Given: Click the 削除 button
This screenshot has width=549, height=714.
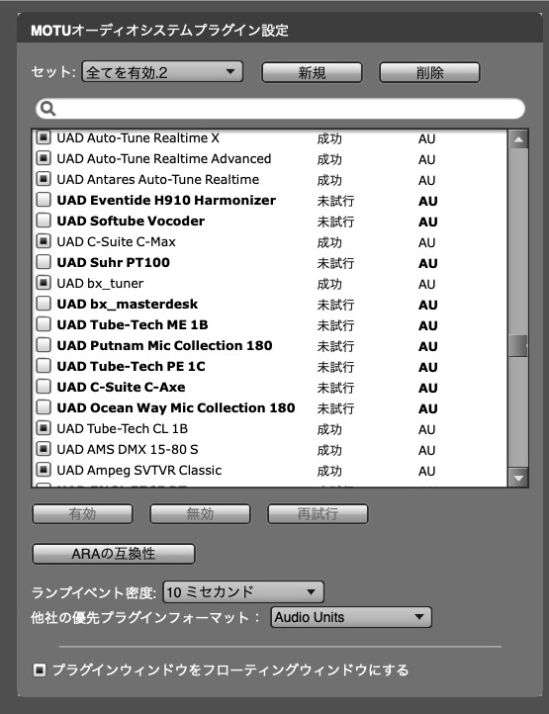Looking at the screenshot, I should [429, 72].
